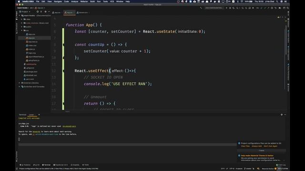305x171 pixels.
Task: Expand the '1 more' notifications bar
Action: coord(262,151)
